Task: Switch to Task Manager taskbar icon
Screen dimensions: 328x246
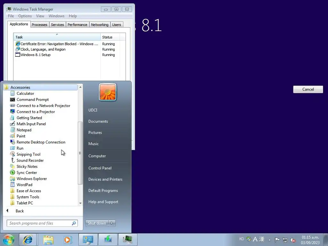Action: click(128, 240)
